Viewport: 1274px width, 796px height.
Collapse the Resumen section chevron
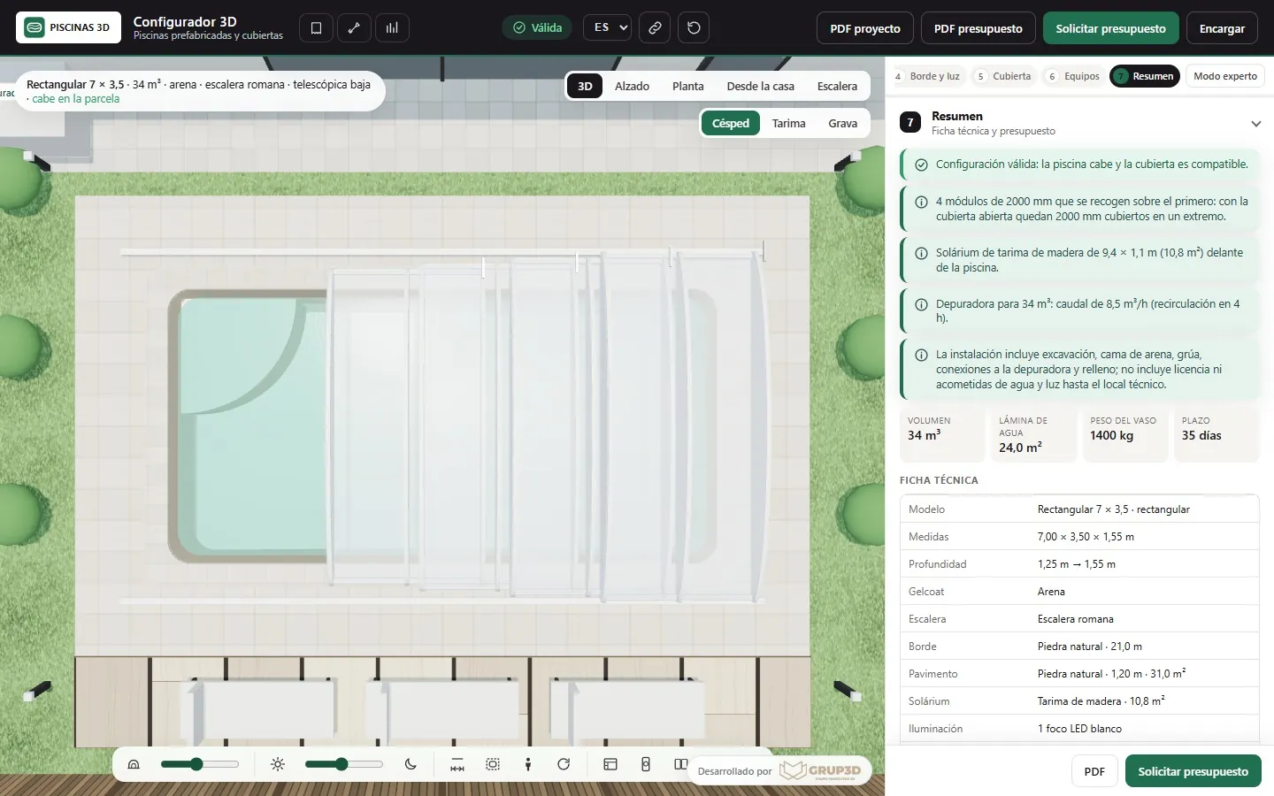(1256, 124)
